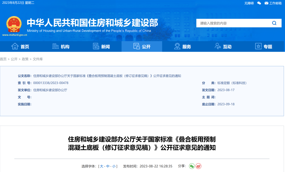The image size is (285, 172).
Task: Open the 服务 navigation tab
Action: (x=182, y=46)
